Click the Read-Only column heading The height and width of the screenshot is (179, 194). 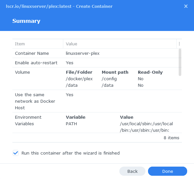point(150,72)
